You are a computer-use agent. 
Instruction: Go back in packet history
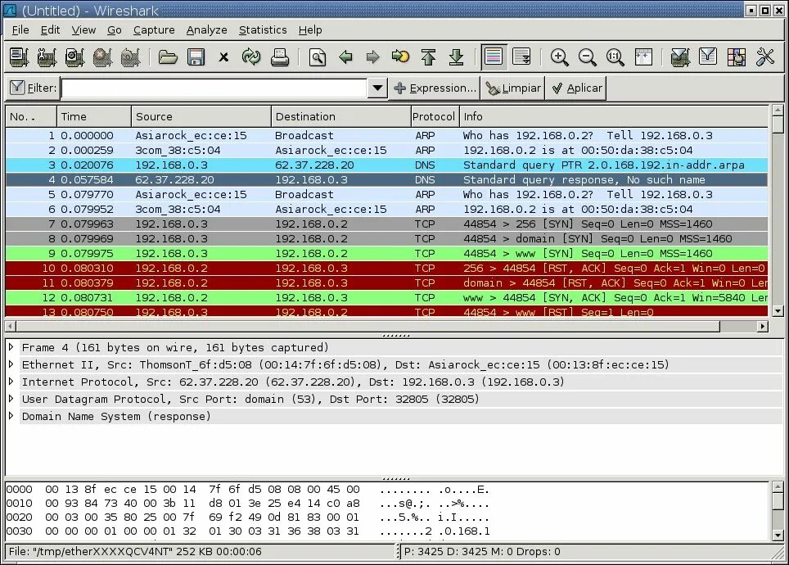pyautogui.click(x=345, y=56)
